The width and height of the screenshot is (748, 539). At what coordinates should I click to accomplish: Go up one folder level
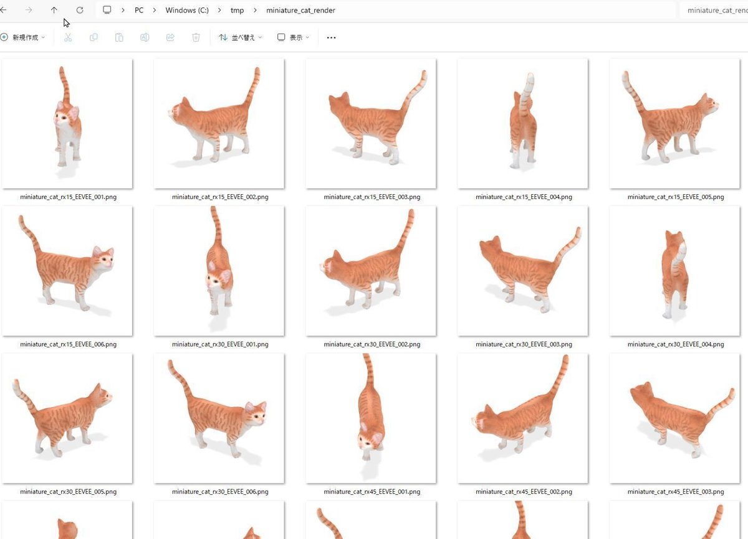(54, 10)
